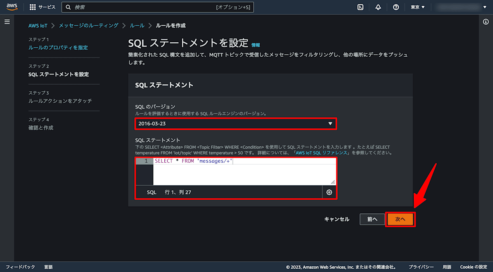Open Cookie の設定 footer link

[x=473, y=267]
